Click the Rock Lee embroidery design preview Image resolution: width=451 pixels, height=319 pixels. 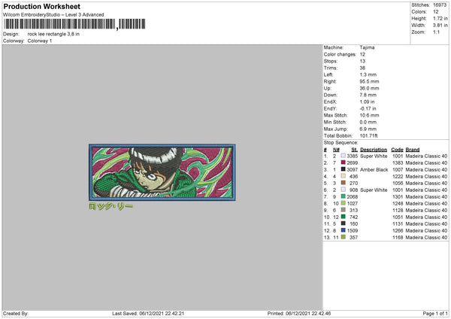click(x=162, y=172)
